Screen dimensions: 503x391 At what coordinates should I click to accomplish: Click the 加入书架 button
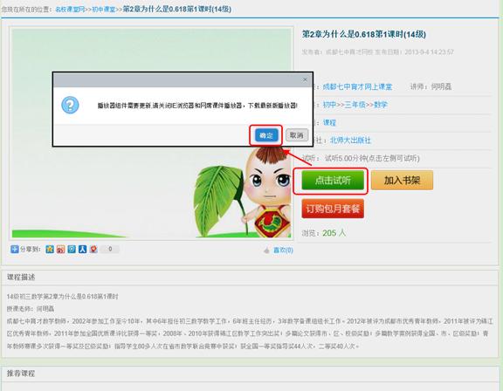[402, 181]
